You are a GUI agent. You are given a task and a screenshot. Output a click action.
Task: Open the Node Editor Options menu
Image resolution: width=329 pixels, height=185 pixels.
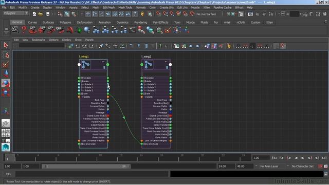click(53, 40)
